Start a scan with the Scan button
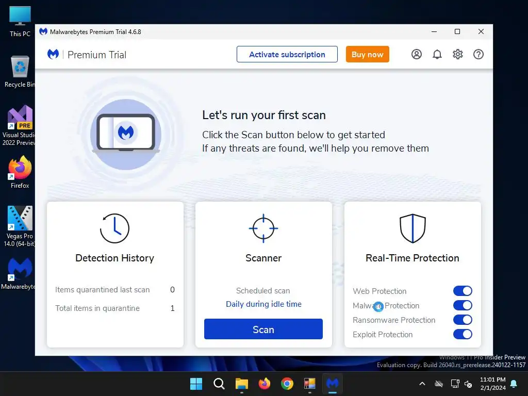The height and width of the screenshot is (396, 528). click(263, 329)
